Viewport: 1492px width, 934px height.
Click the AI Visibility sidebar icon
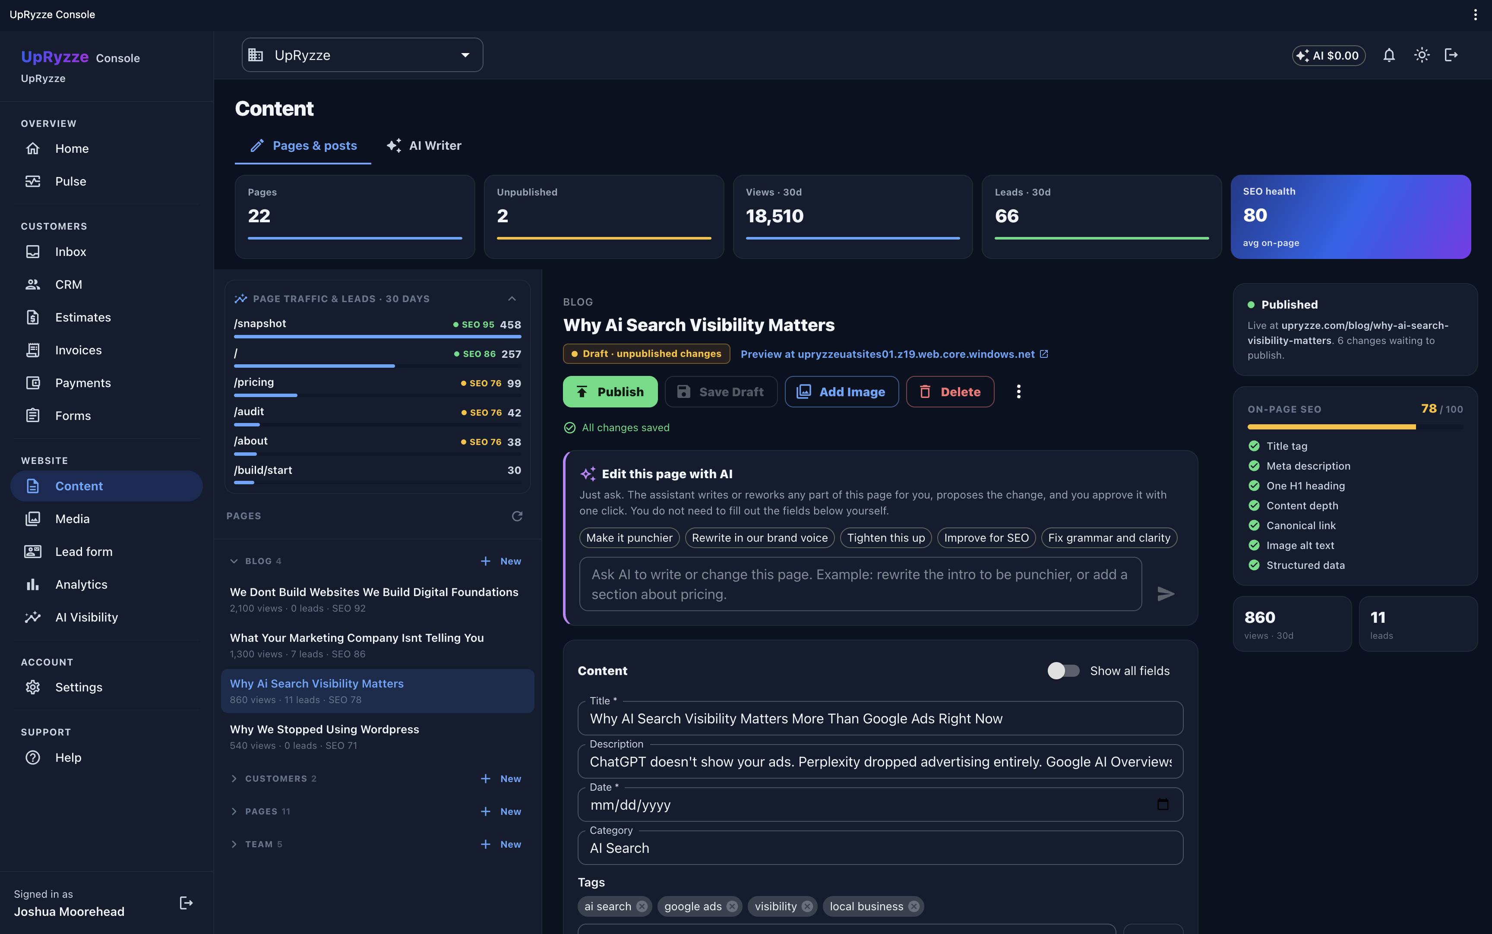point(33,616)
